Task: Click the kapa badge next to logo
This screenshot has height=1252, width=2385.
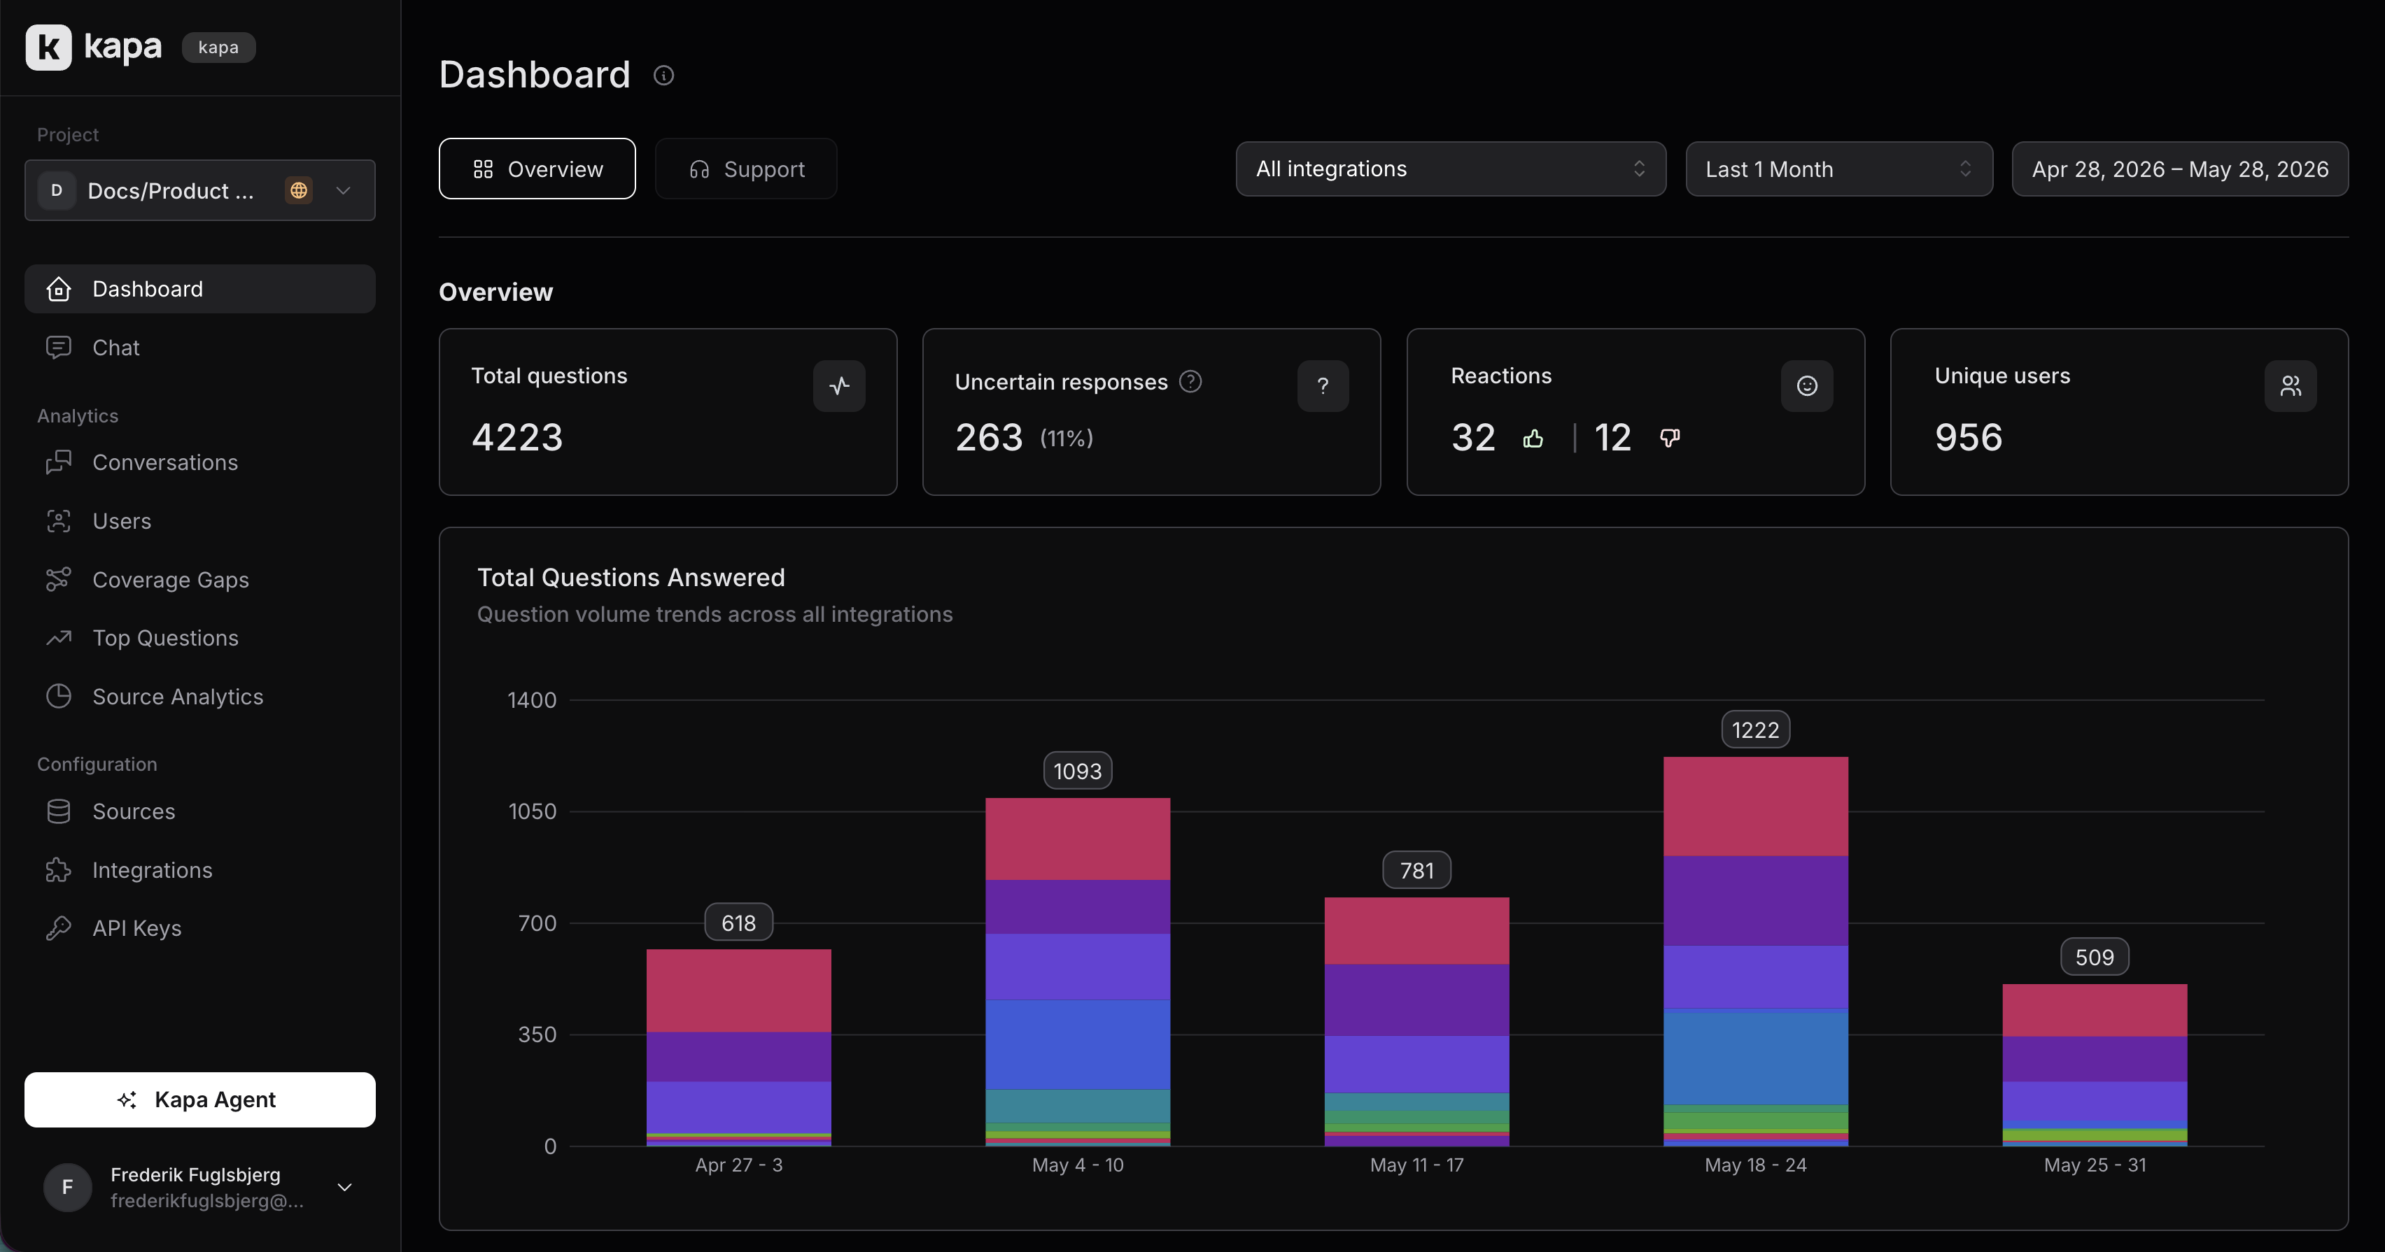Action: pyautogui.click(x=218, y=47)
